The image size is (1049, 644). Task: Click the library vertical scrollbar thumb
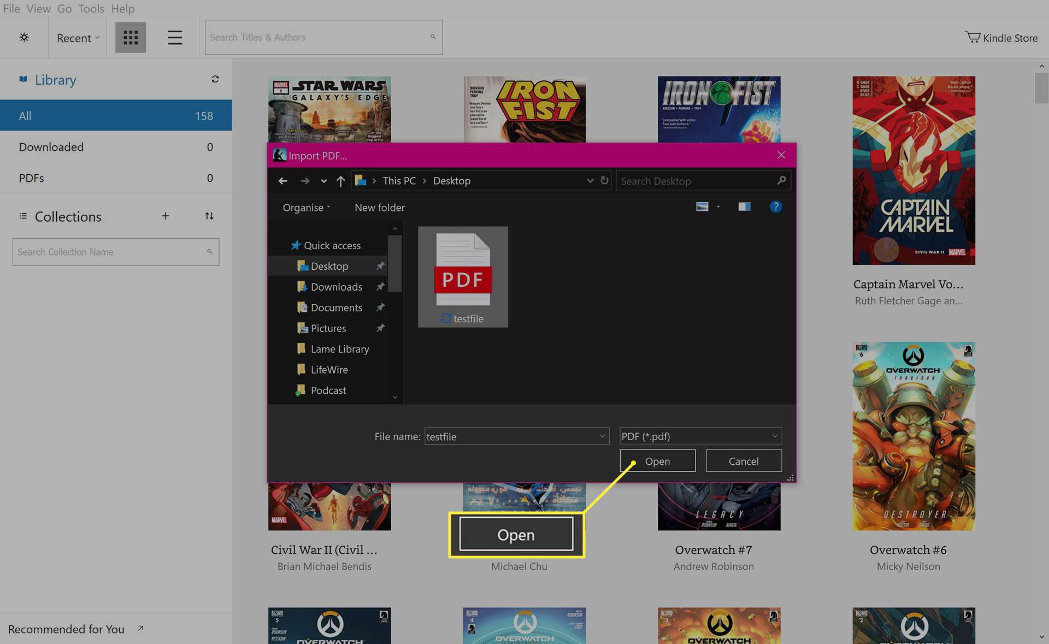coord(1041,88)
